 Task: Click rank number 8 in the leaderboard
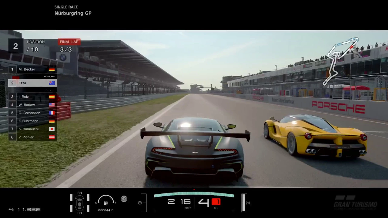pos(12,137)
